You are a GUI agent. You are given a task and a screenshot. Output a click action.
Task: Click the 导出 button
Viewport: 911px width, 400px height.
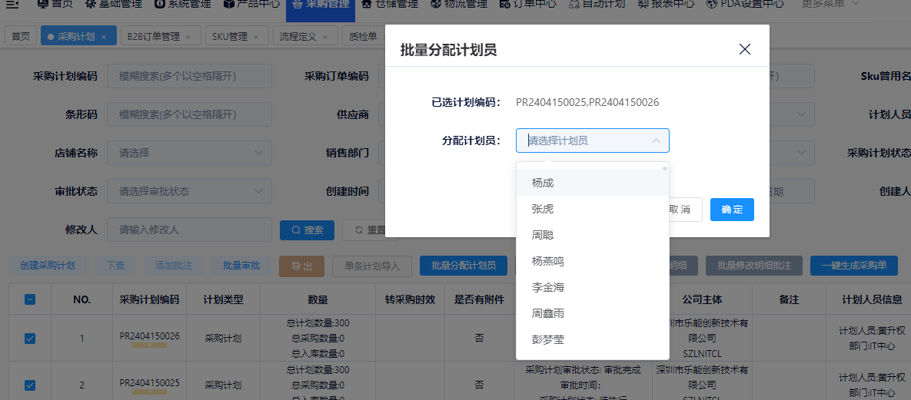coord(301,266)
